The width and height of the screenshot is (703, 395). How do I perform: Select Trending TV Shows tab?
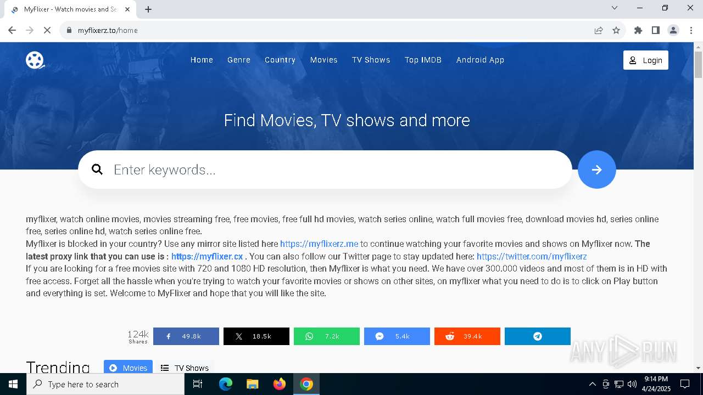point(185,367)
